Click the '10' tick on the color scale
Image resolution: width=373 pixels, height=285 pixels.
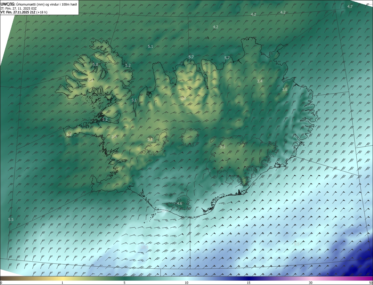(x=186, y=283)
